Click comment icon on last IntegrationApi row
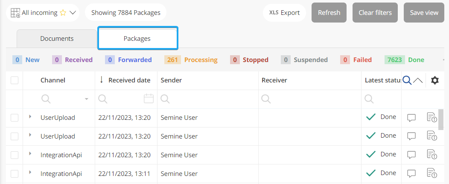The image size is (449, 184). (411, 173)
